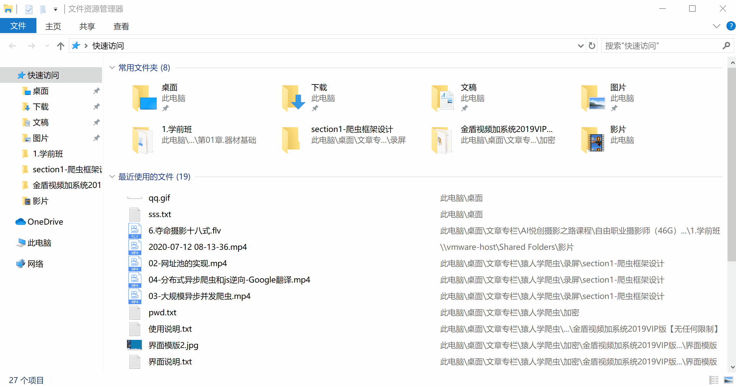Viewport: 736px width, 387px height.
Task: Click the Up one level arrow
Action: [x=60, y=46]
